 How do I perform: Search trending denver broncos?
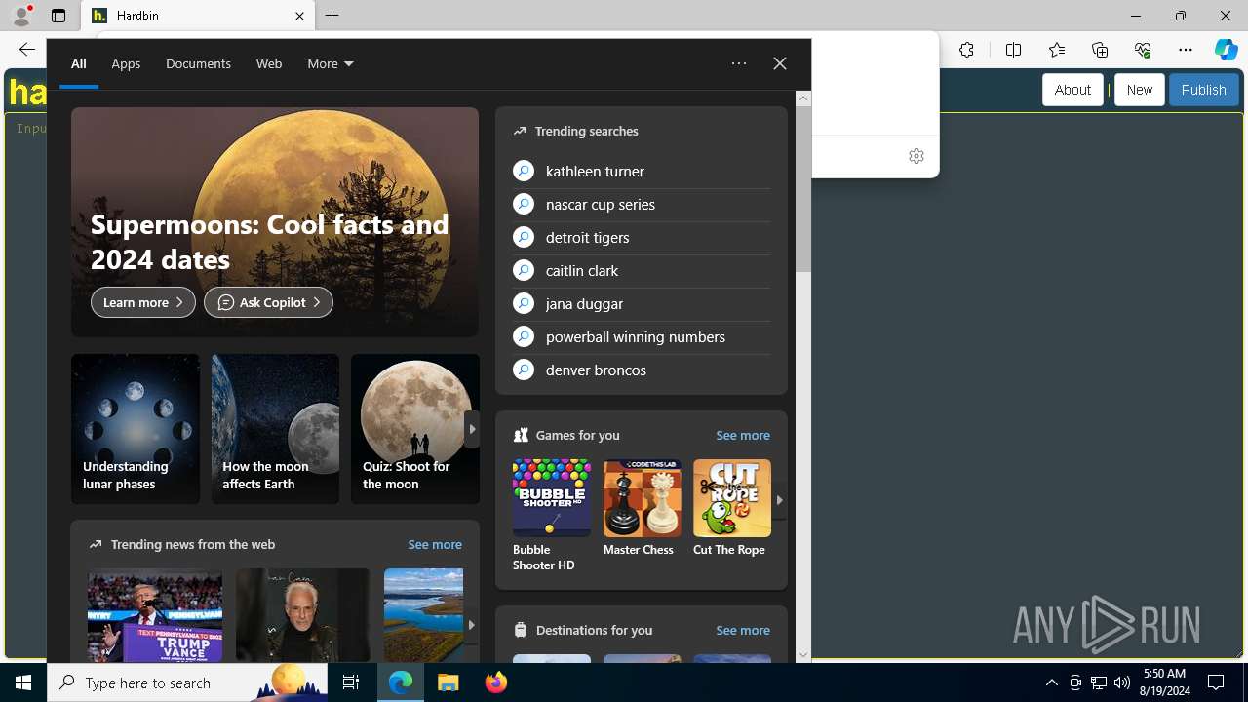click(641, 370)
